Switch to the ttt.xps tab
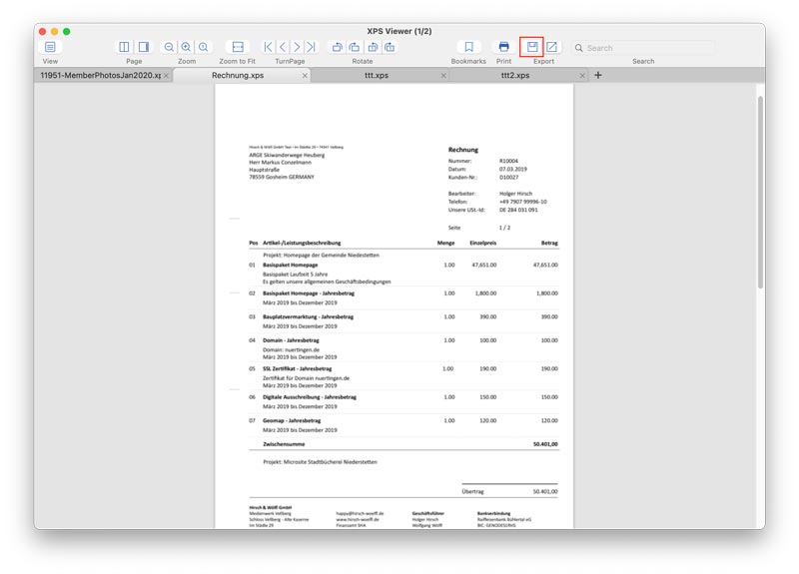This screenshot has height=574, width=799. pyautogui.click(x=377, y=75)
